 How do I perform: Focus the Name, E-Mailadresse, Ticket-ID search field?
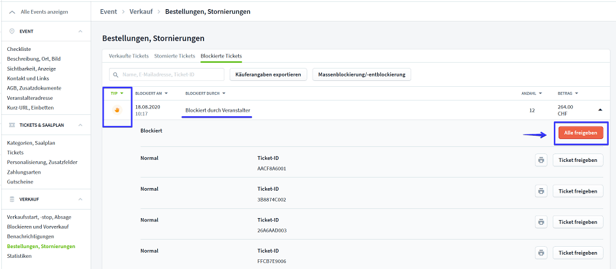click(171, 74)
